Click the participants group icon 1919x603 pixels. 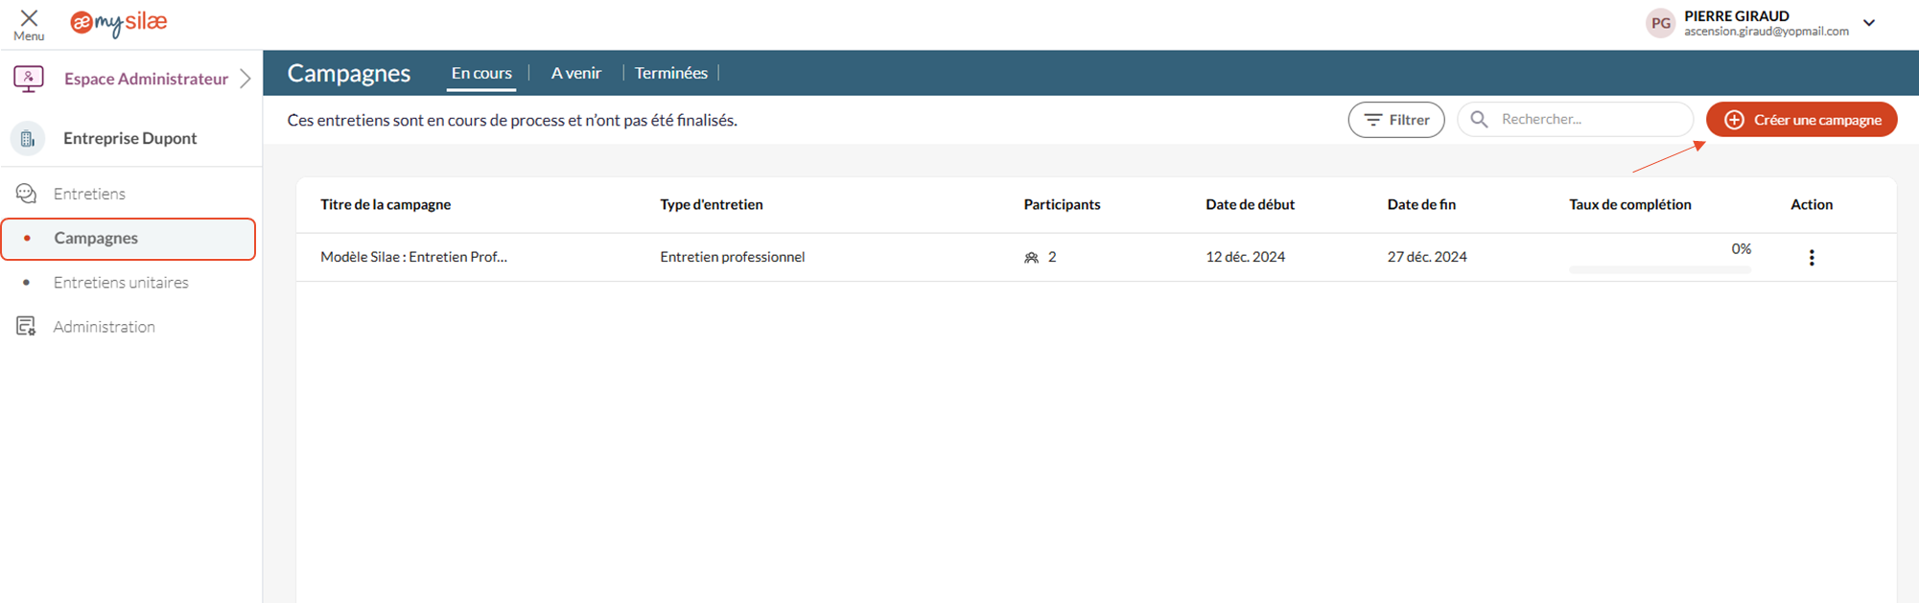pyautogui.click(x=1031, y=258)
